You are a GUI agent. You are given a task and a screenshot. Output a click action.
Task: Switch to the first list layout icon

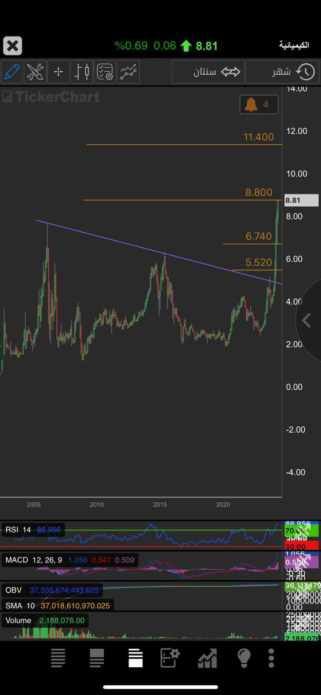pos(58,658)
